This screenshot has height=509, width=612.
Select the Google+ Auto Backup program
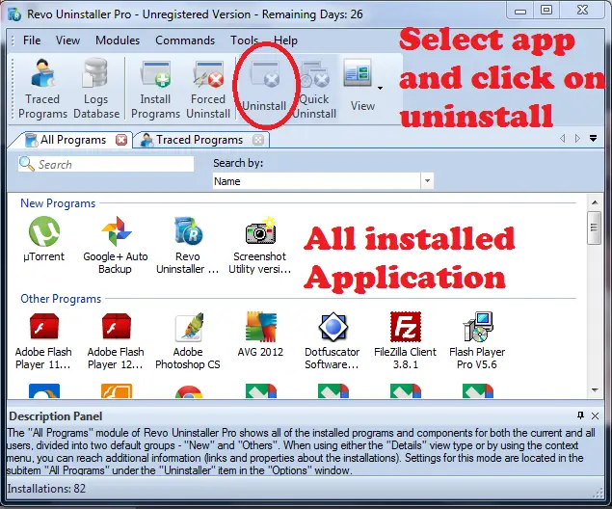click(116, 245)
